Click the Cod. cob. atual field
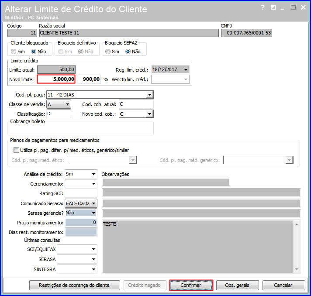 tap(136, 104)
